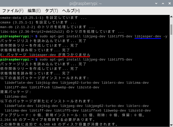Maximize the terminal window with the up chevron
Viewport: 173px width, 127px height.
pyautogui.click(x=163, y=3)
